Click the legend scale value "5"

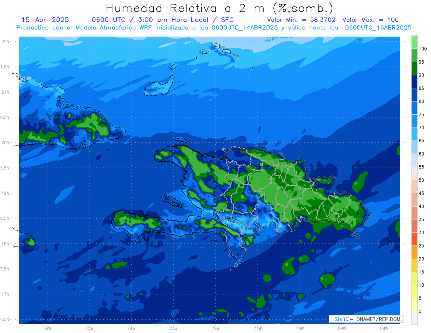(x=420, y=298)
